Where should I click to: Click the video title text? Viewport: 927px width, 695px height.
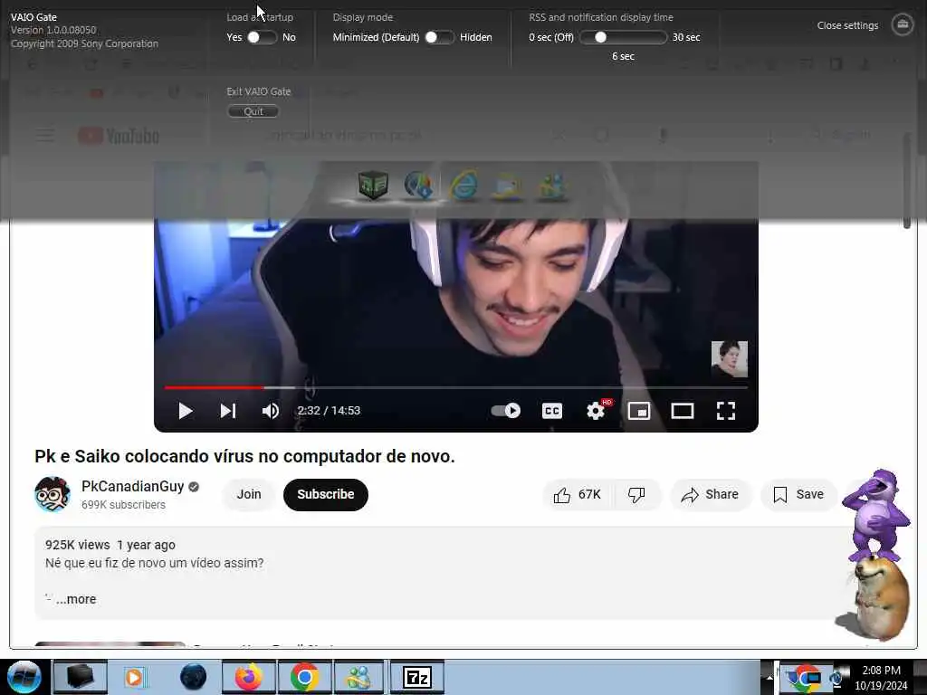[x=244, y=456]
